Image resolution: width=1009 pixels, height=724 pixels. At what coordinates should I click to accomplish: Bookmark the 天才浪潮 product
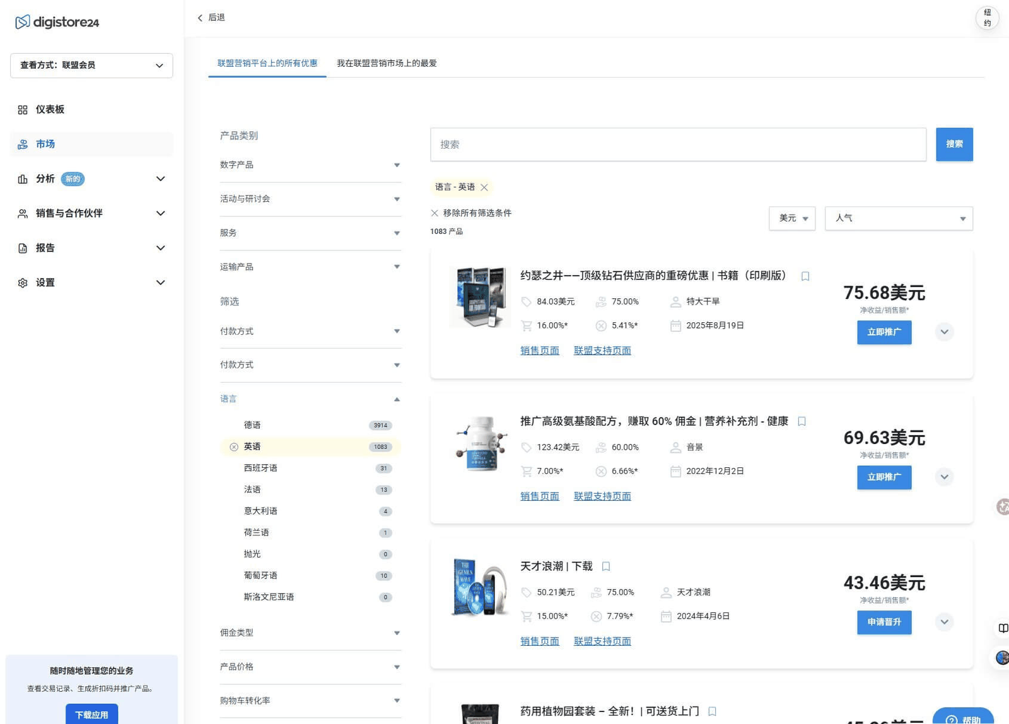point(606,566)
